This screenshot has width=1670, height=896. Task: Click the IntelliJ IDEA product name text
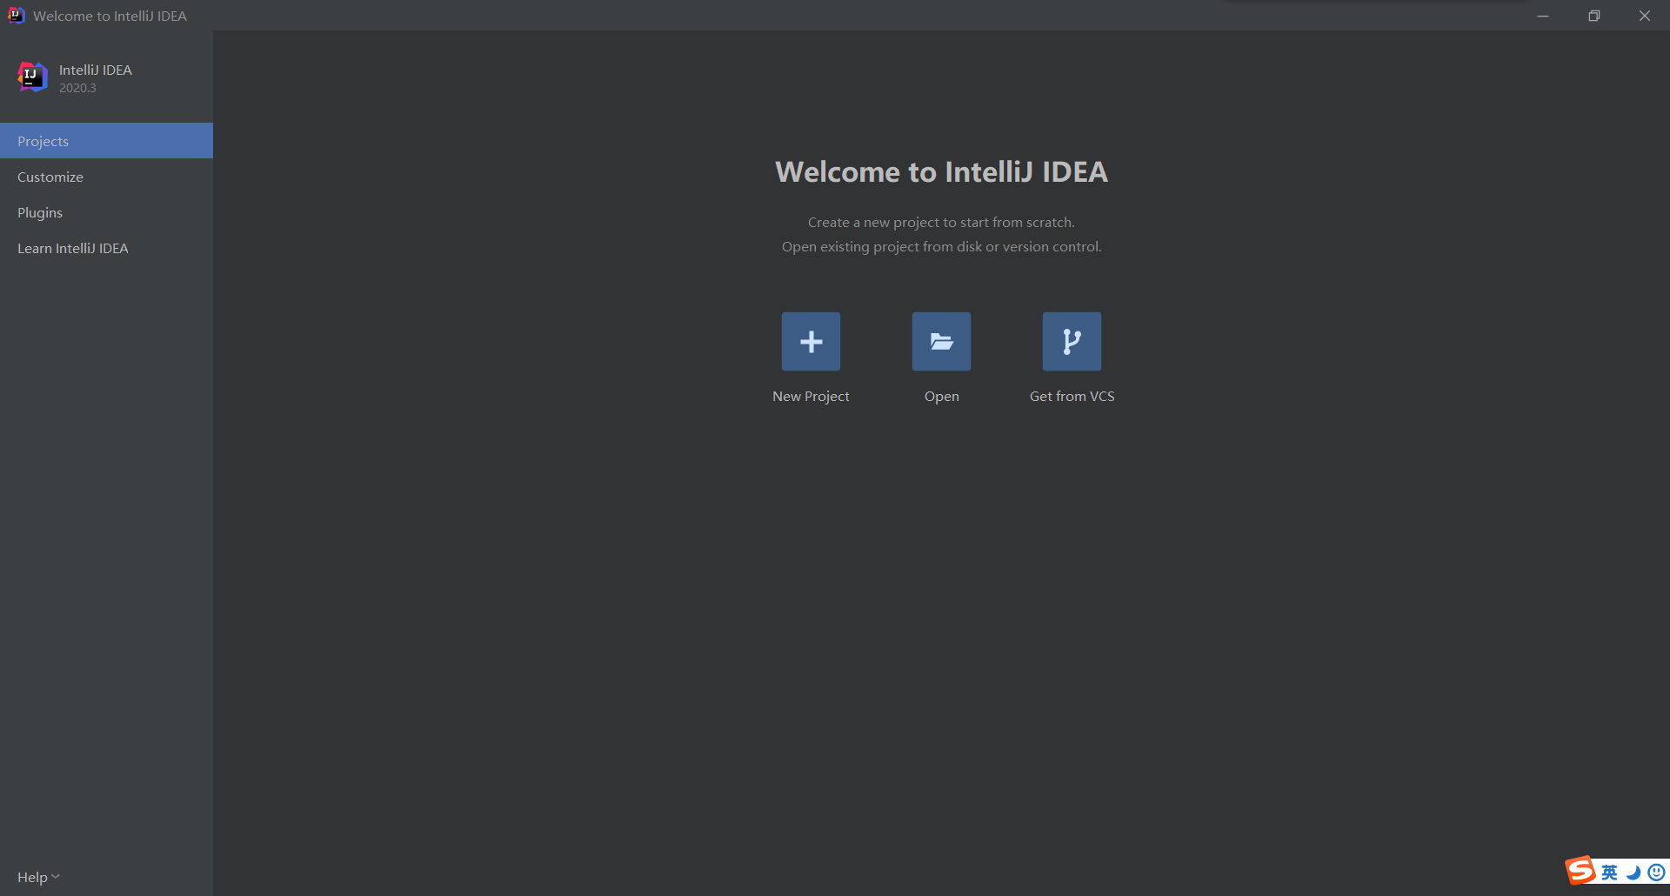(x=96, y=70)
